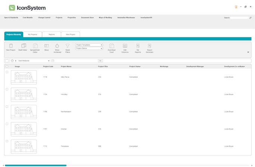Click the home icon in breadcrumb bar
The height and width of the screenshot is (167, 255).
coord(12,61)
